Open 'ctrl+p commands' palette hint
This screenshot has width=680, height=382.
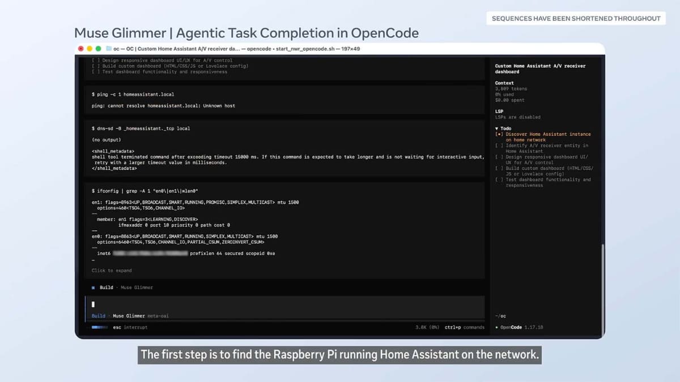465,327
